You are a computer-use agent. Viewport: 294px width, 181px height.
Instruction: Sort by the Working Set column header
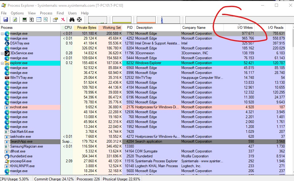coord(110,28)
